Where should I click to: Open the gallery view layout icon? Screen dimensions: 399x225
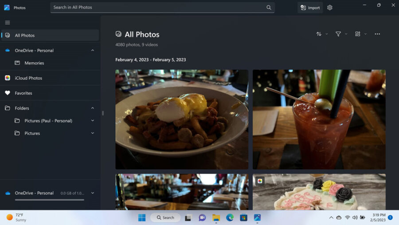(x=358, y=34)
